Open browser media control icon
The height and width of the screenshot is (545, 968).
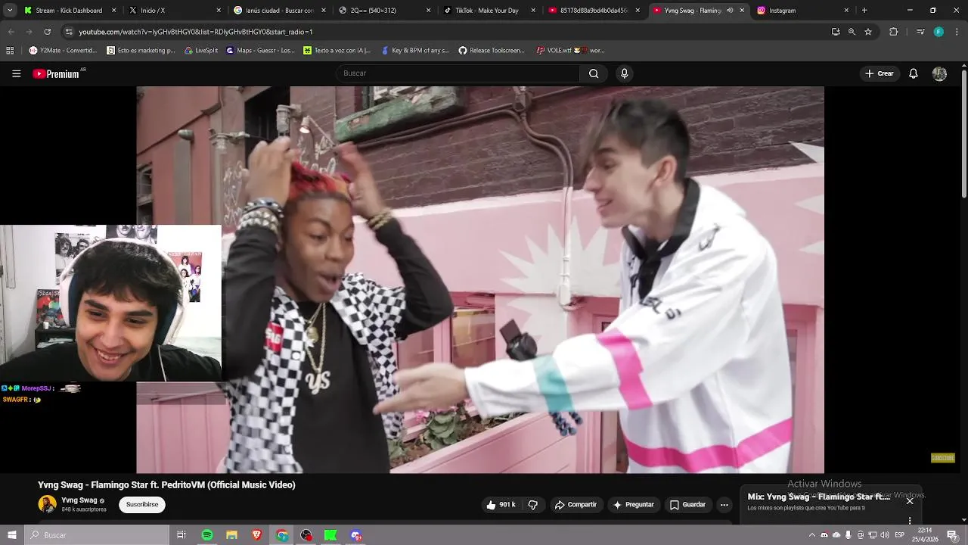click(x=920, y=32)
